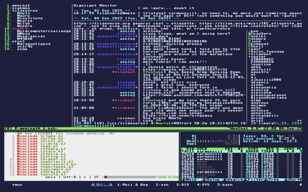Click nick coleman at 21:24:19
This screenshot has width=308, height=192.
point(126,118)
